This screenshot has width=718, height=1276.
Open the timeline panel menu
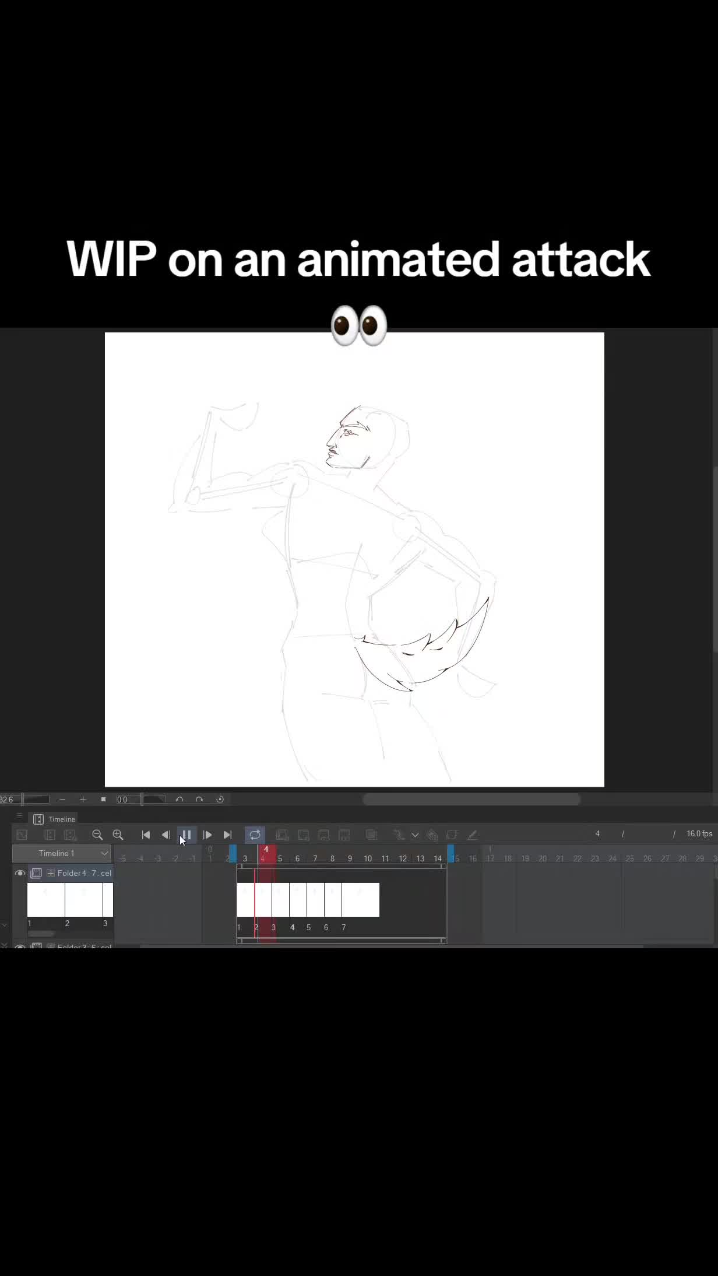coord(19,816)
